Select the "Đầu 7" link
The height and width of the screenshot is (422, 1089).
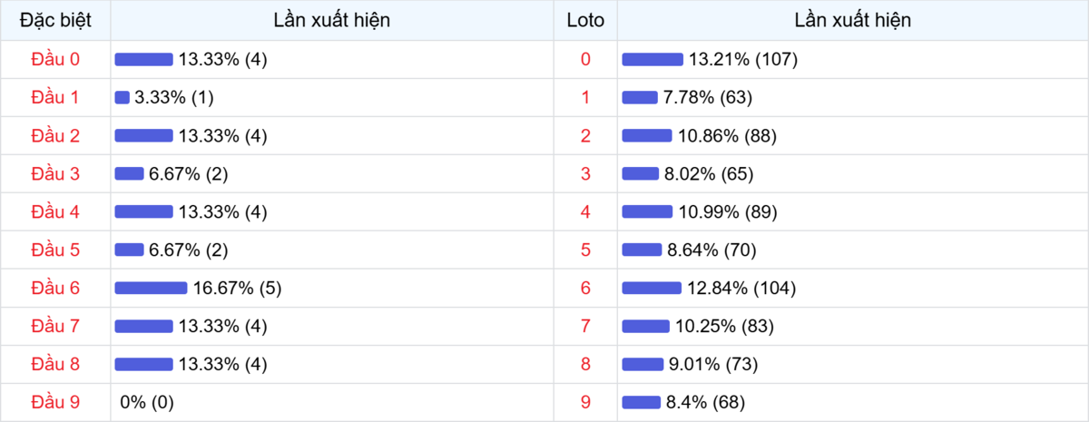tap(55, 326)
